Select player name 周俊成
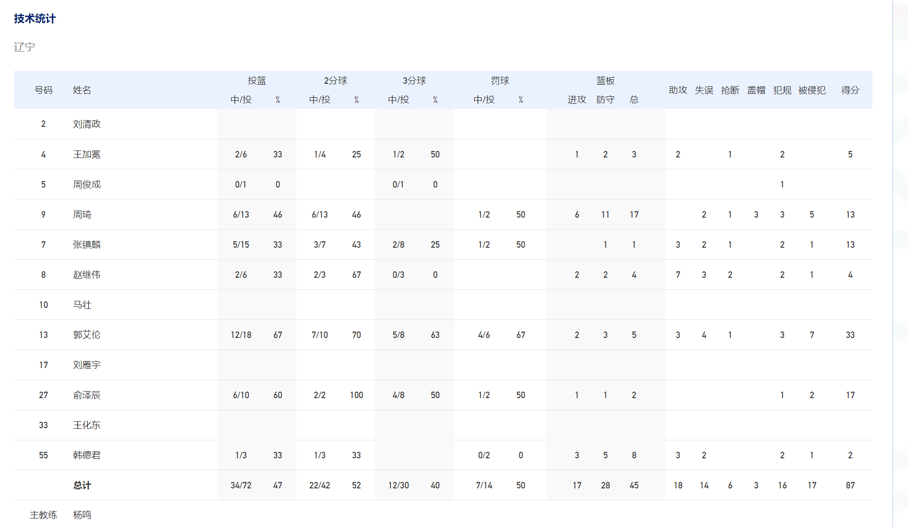The width and height of the screenshot is (908, 527). coord(87,185)
